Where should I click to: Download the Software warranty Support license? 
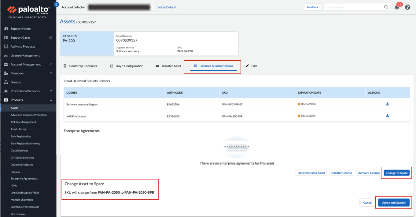pos(387,104)
